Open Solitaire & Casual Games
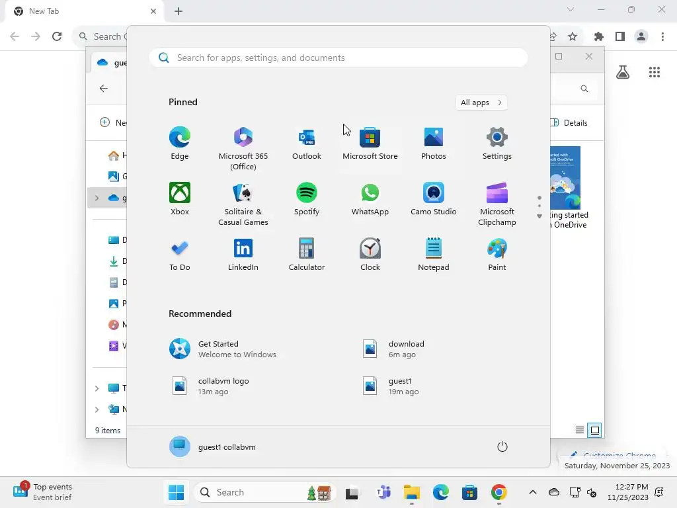The height and width of the screenshot is (508, 677). coord(243,204)
